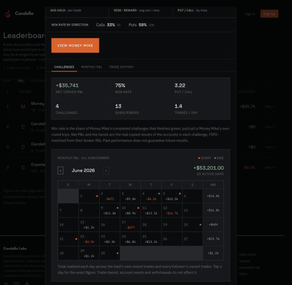Switch to the Monthly P&L tab
Image resolution: width=292 pixels, height=285 pixels.
pyautogui.click(x=92, y=67)
